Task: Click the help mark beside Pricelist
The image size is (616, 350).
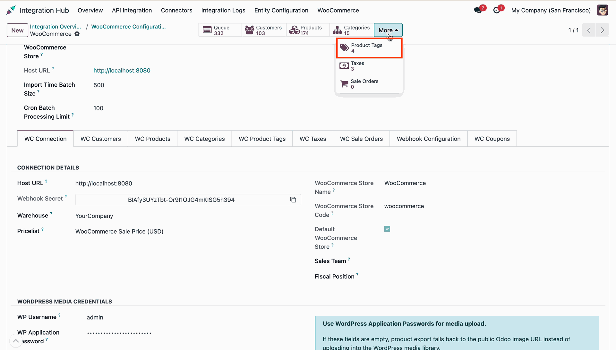Action: coord(42,229)
